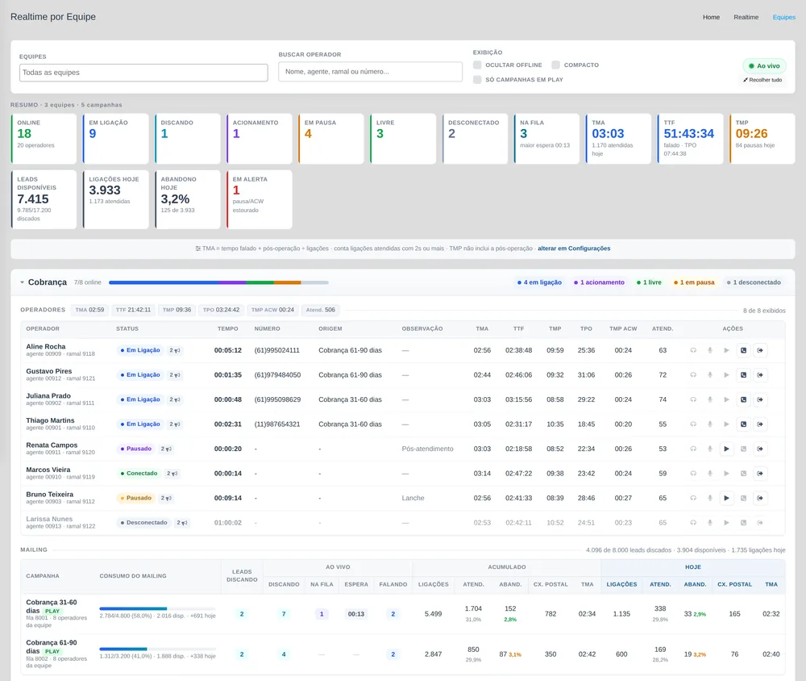The image size is (806, 681).
Task: Open alterar em Configurações link
Action: pyautogui.click(x=574, y=249)
